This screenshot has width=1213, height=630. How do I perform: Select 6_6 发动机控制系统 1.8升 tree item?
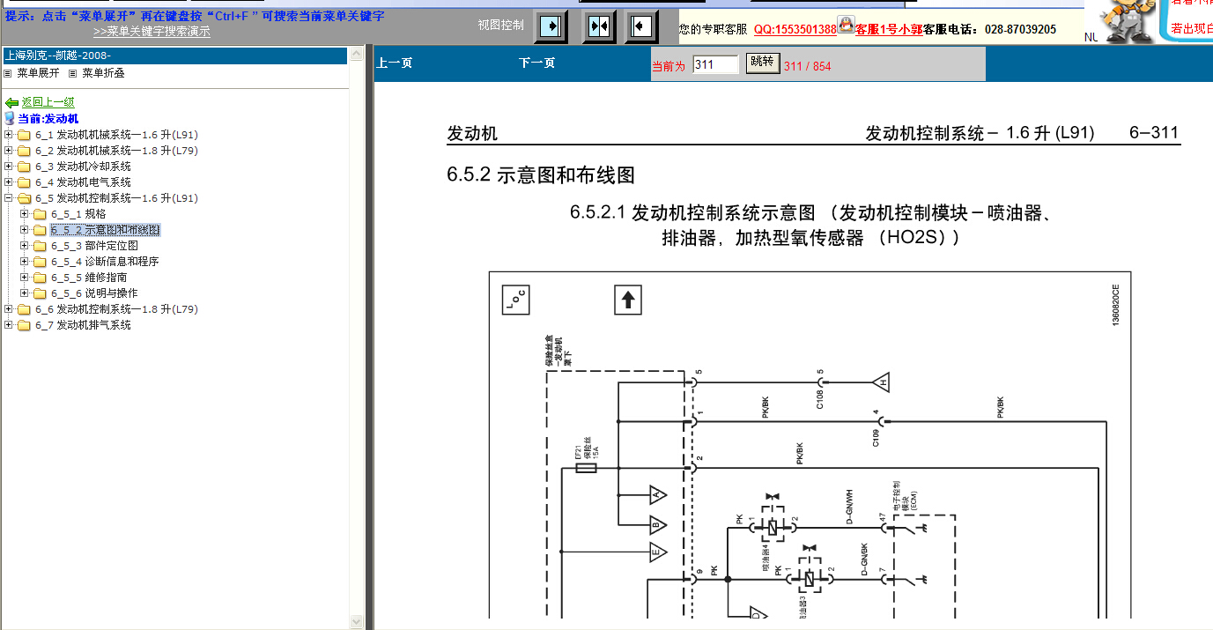point(116,309)
